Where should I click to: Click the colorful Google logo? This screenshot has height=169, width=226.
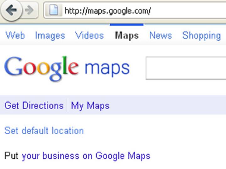[41, 68]
